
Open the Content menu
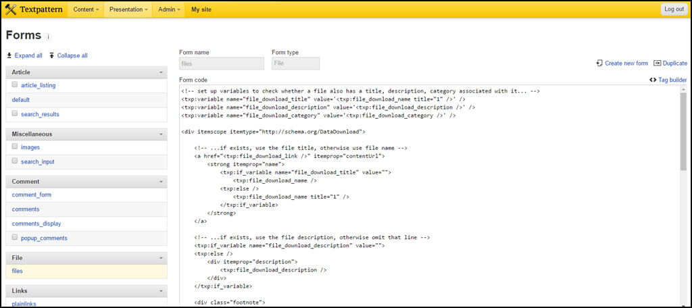click(x=86, y=9)
